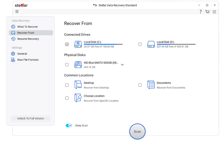This screenshot has width=221, height=142.
Task: Click 'Recover from Documents' text
Action: pyautogui.click(x=171, y=88)
